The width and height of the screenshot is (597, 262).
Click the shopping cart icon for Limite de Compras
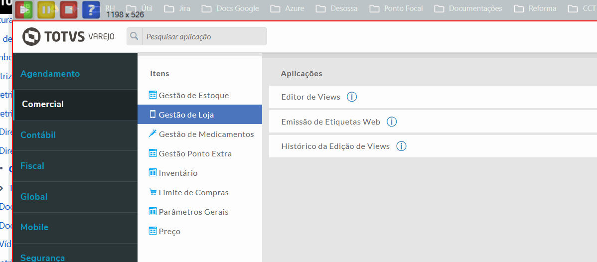tap(152, 192)
